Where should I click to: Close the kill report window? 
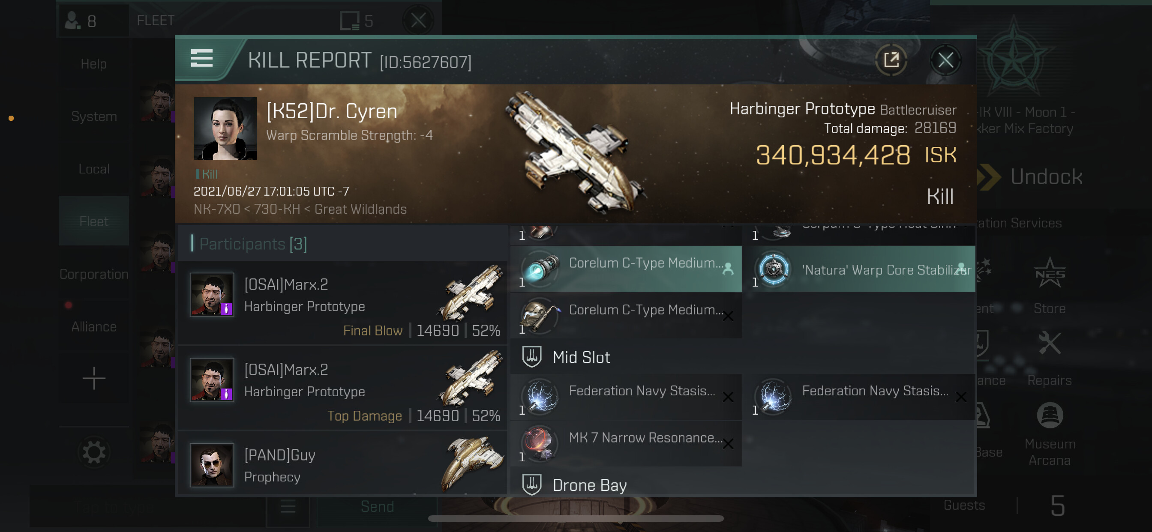point(945,60)
